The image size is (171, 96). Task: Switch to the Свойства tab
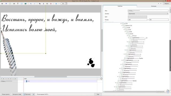click(120, 6)
